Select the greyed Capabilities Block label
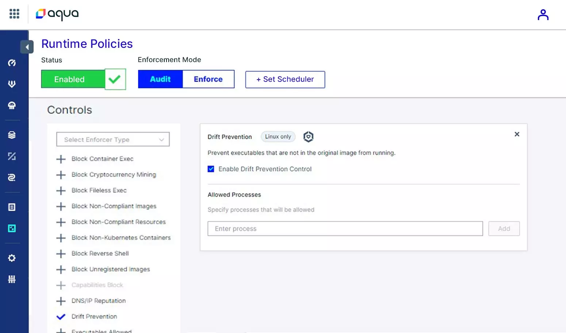566x333 pixels. coord(97,285)
